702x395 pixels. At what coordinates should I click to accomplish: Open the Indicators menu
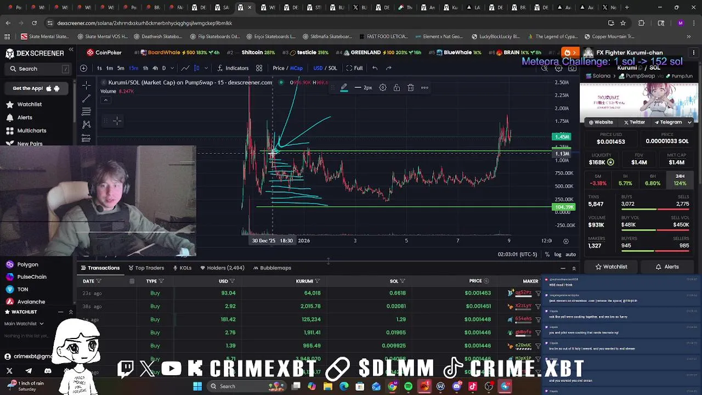[233, 68]
